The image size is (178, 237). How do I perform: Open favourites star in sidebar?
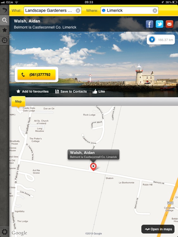pos(4,30)
